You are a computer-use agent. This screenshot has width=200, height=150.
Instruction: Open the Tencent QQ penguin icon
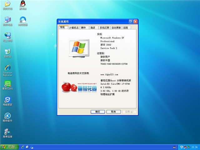(23, 5)
